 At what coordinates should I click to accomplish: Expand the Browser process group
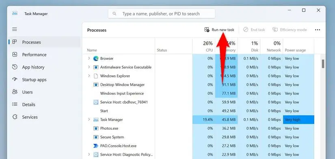pos(89,58)
